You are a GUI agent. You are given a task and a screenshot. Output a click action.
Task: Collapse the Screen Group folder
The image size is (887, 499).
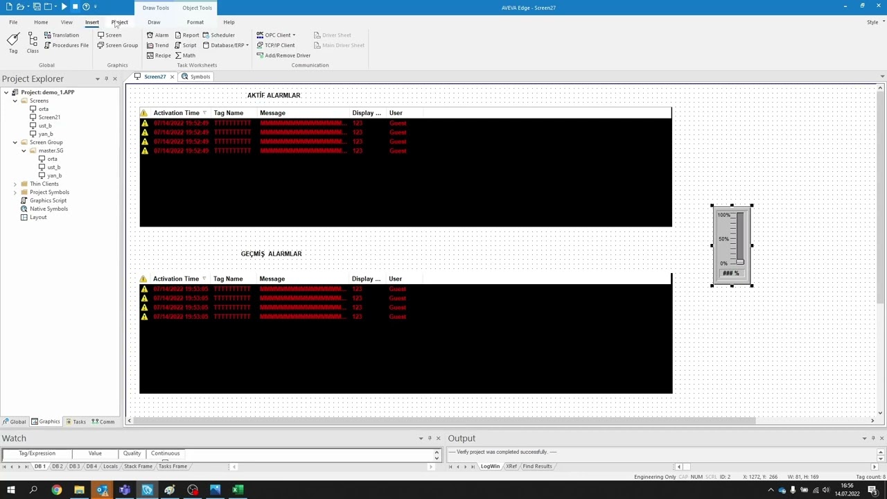15,142
